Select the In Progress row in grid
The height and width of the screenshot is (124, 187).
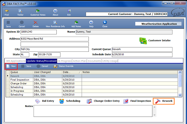click(93, 91)
